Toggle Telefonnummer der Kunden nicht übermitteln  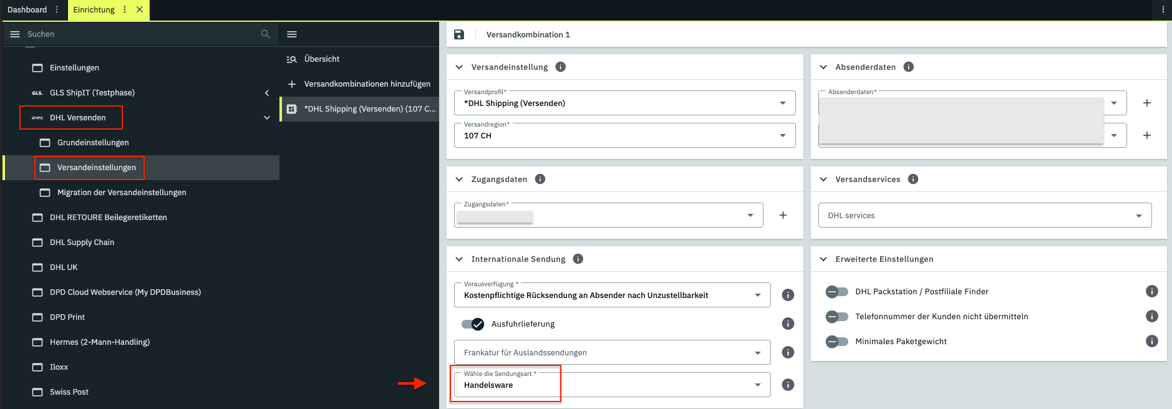(836, 317)
